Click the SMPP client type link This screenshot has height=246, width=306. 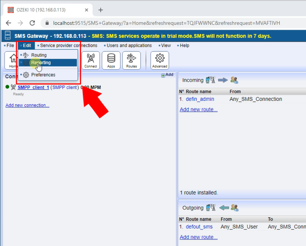coord(65,87)
